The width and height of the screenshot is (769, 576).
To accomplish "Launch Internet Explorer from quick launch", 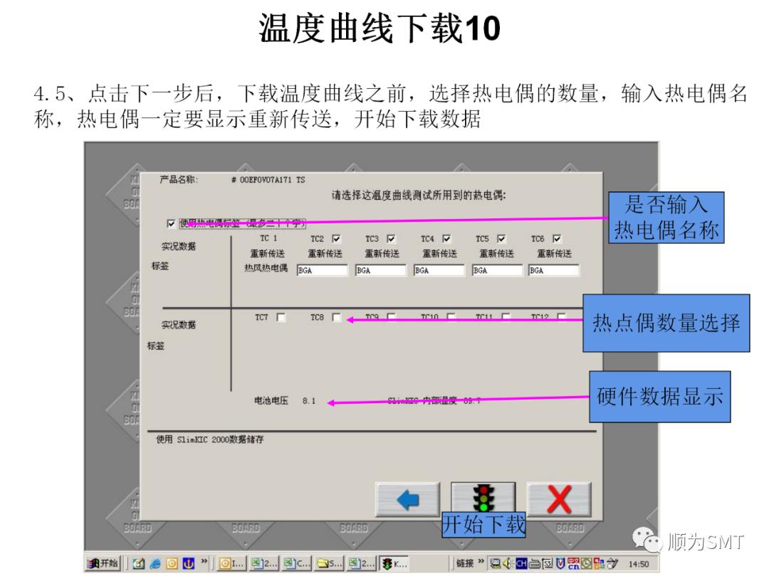I will coord(155,564).
